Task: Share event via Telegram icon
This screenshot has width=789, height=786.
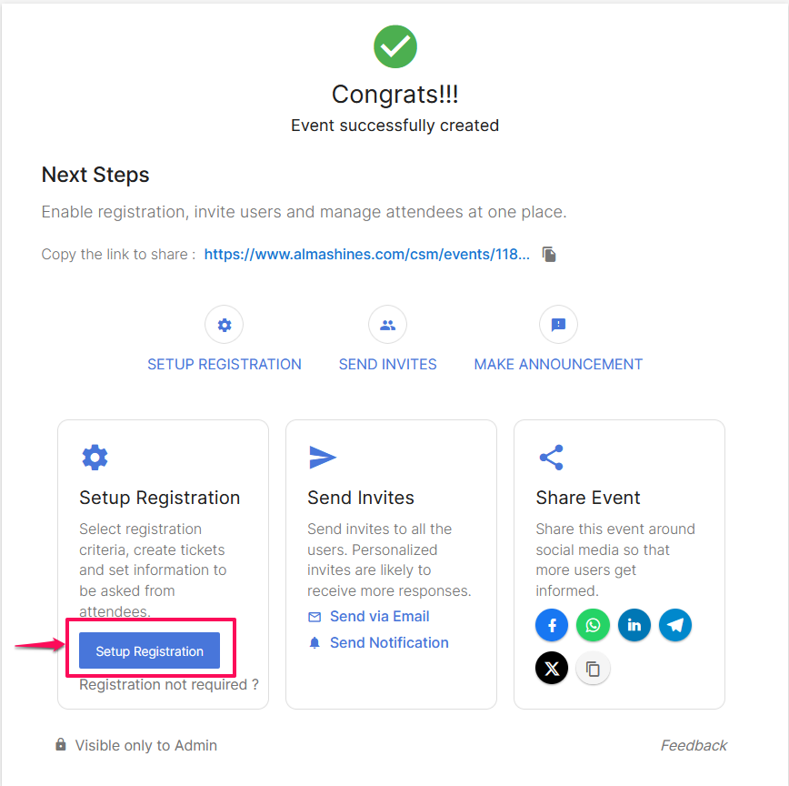Action: [675, 625]
